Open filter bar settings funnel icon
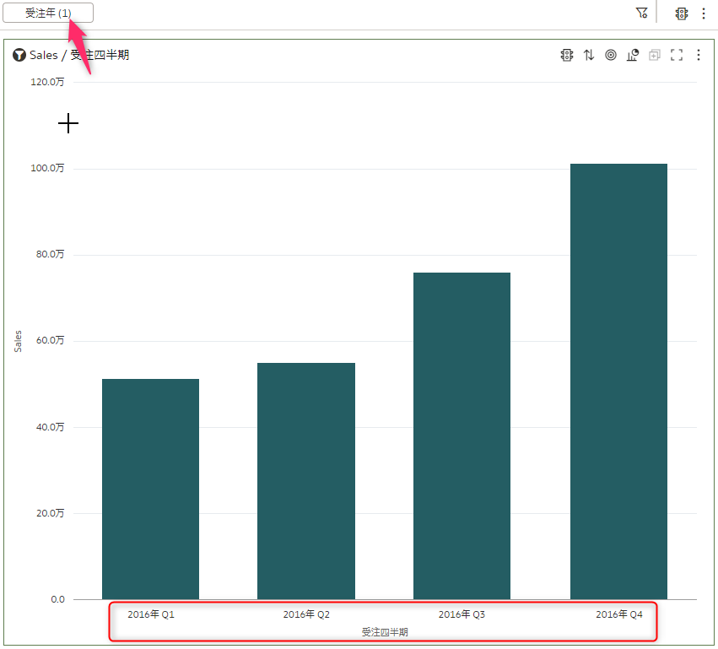 (x=642, y=13)
